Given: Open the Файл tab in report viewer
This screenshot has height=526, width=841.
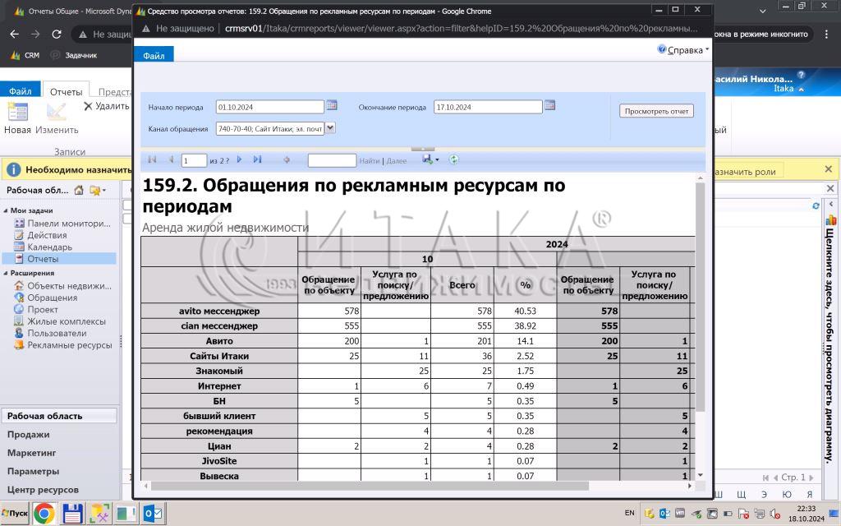Looking at the screenshot, I should tap(154, 55).
